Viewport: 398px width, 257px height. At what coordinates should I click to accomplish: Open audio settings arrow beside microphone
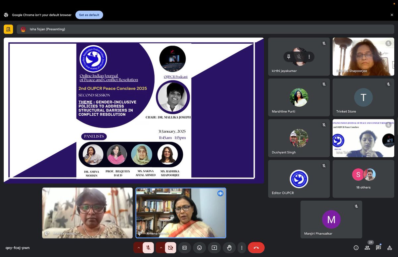[138, 248]
